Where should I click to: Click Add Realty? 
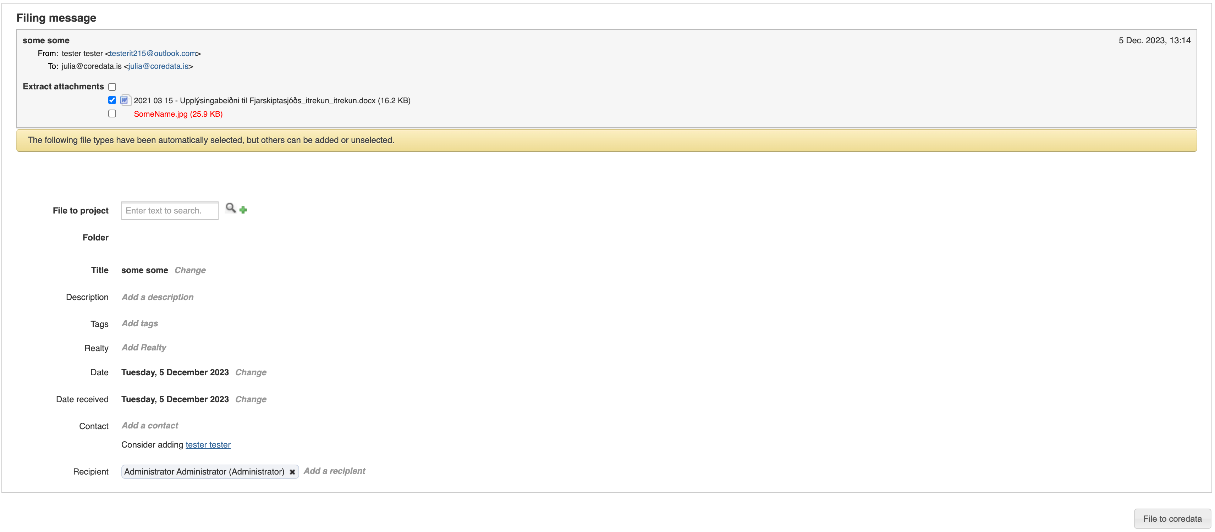pos(144,347)
